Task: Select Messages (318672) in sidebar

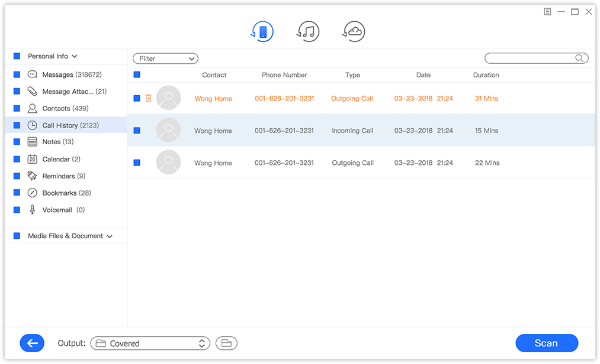Action: tap(72, 74)
